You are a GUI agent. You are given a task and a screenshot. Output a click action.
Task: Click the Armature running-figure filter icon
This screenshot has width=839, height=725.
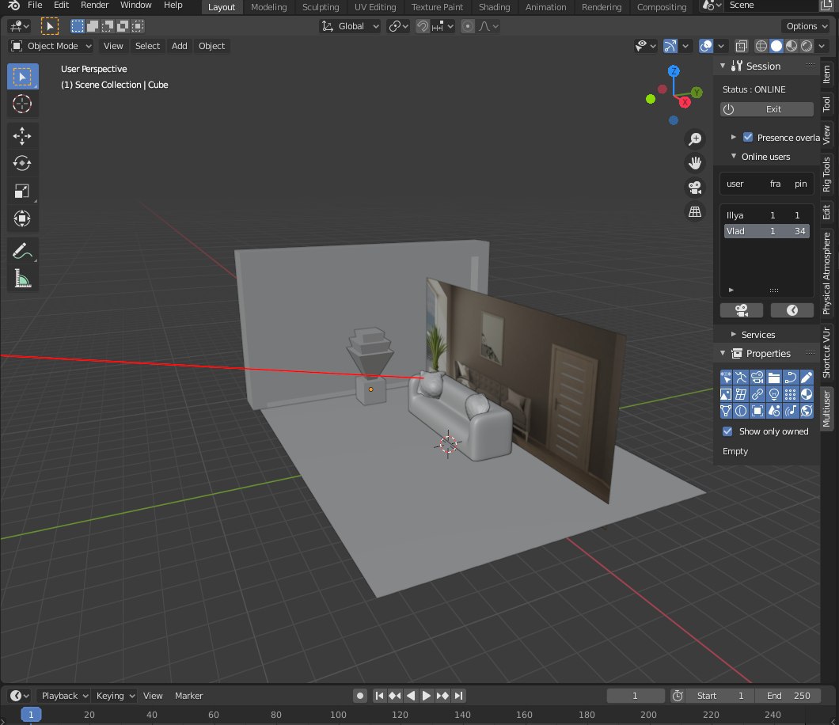741,378
